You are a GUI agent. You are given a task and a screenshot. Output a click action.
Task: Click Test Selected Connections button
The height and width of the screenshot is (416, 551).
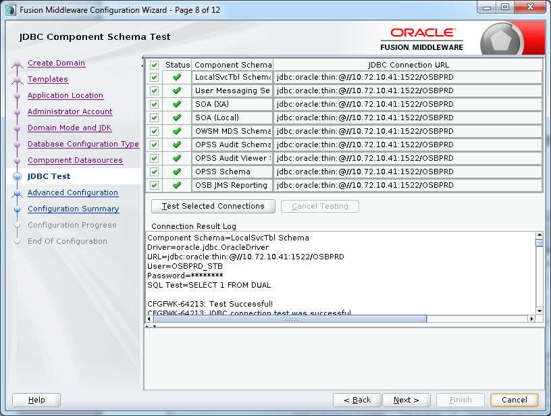[x=213, y=206]
